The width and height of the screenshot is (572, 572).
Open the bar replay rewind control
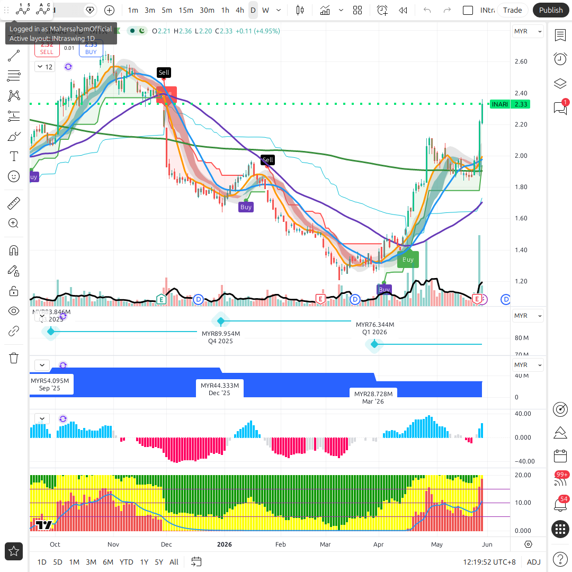click(403, 10)
